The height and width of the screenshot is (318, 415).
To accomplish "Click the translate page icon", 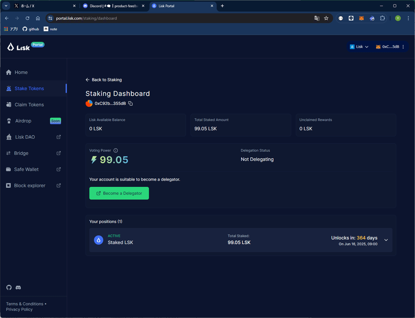I will 317,18.
